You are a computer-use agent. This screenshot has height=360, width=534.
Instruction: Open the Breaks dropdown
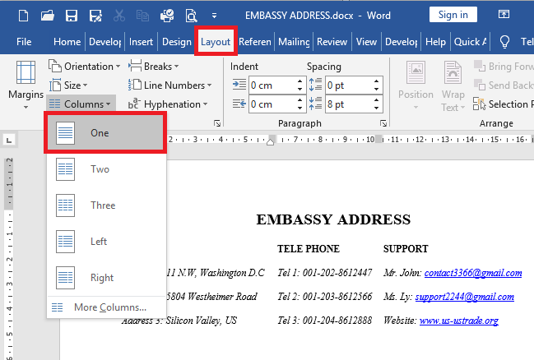154,66
